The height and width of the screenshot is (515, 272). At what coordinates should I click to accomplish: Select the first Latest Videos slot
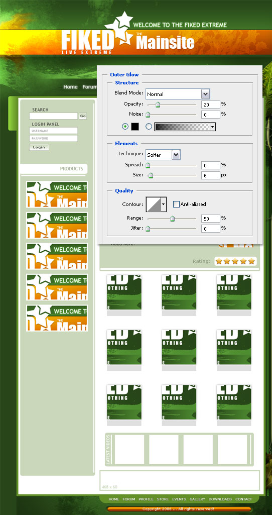pyautogui.click(x=129, y=449)
